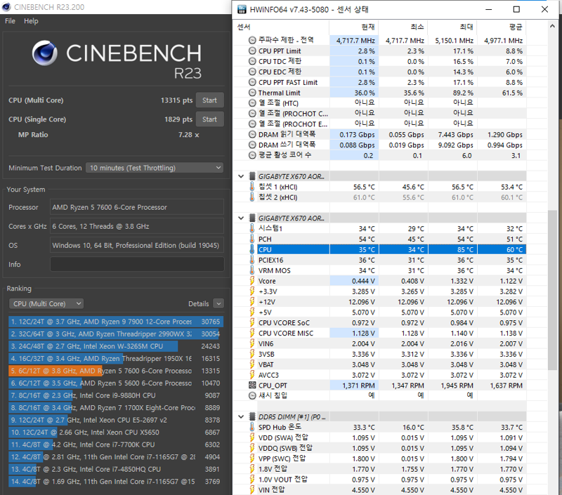Select the Core i9-9880H ranking entry
Viewport: 562px width, 495px height.
(116, 395)
